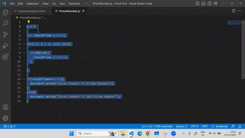Viewport: 245px width, 138px height.
Task: Toggle secondary side bar layout icon
Action: point(209,3)
